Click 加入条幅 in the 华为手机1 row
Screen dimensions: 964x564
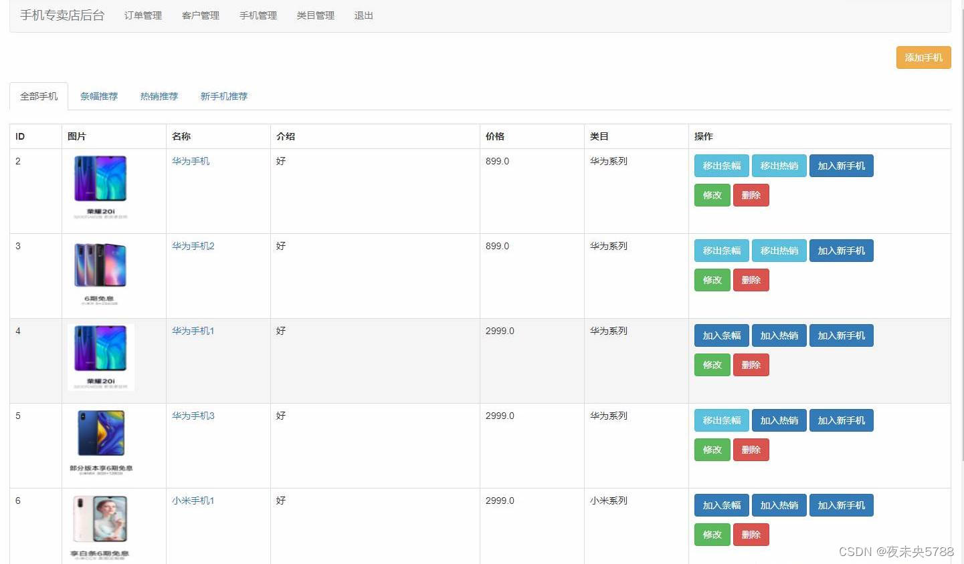click(x=722, y=335)
